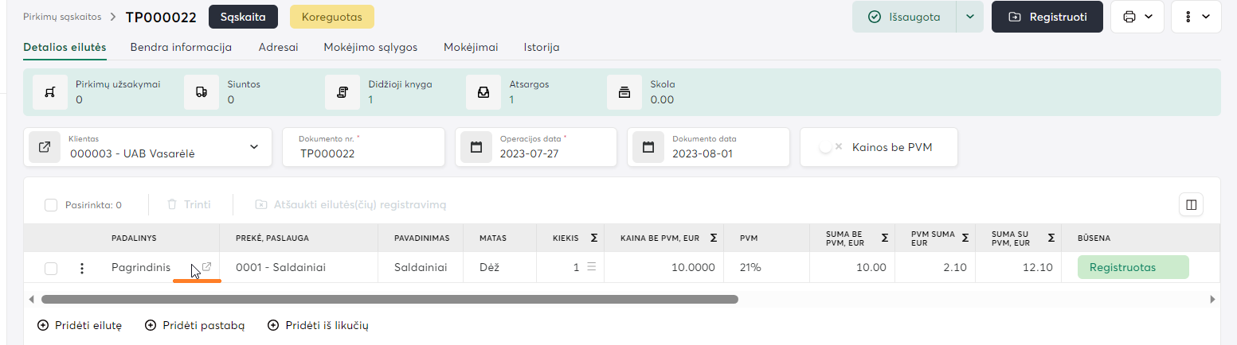Toggle the Kainos be PVM switch
Viewport: 1237px width, 345px height.
coord(830,147)
